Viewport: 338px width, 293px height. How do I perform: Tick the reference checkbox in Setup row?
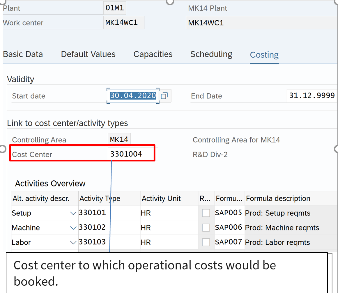pyautogui.click(x=206, y=213)
